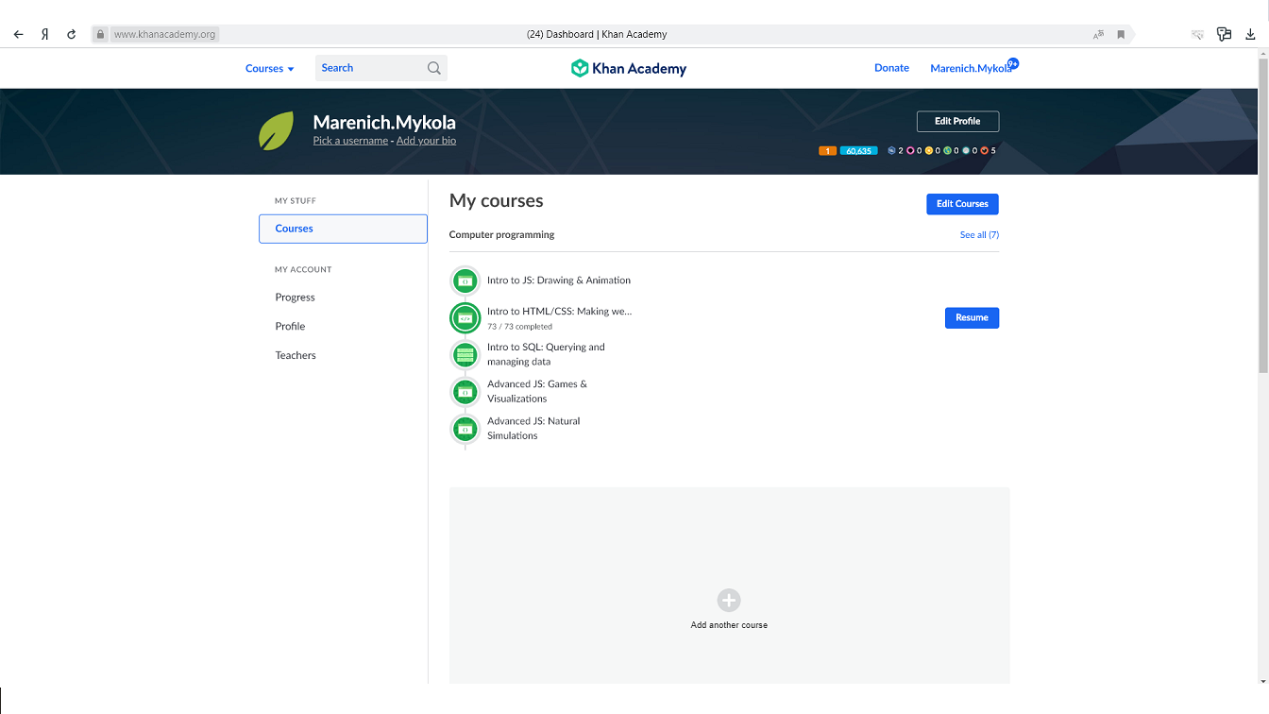Open Intro to HTML/CSS: Making webpages title
Viewport: 1269px width, 714px height.
[559, 311]
